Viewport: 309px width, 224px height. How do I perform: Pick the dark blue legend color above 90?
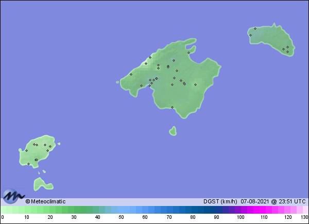click(x=216, y=210)
